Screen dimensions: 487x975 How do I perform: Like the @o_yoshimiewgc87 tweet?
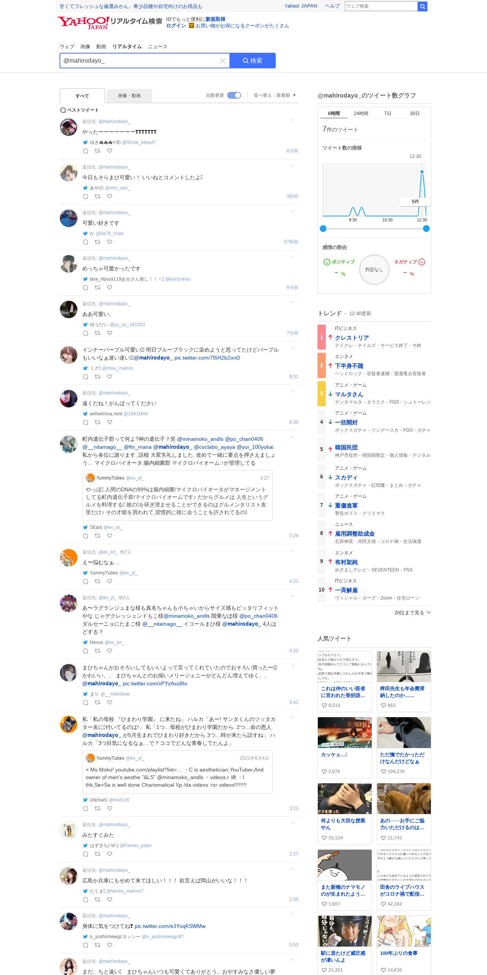point(110,945)
